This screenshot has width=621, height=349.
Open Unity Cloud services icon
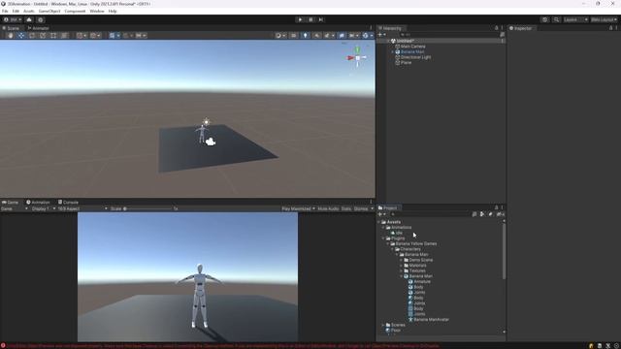pyautogui.click(x=29, y=19)
